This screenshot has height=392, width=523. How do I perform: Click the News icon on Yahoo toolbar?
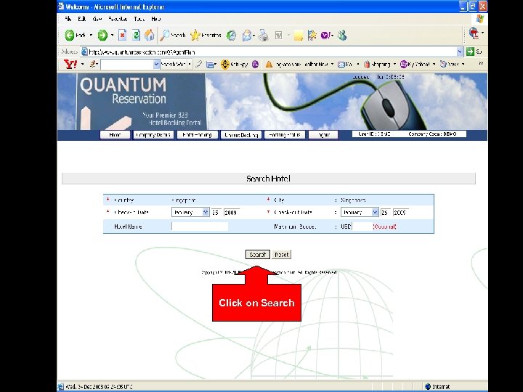(443, 64)
